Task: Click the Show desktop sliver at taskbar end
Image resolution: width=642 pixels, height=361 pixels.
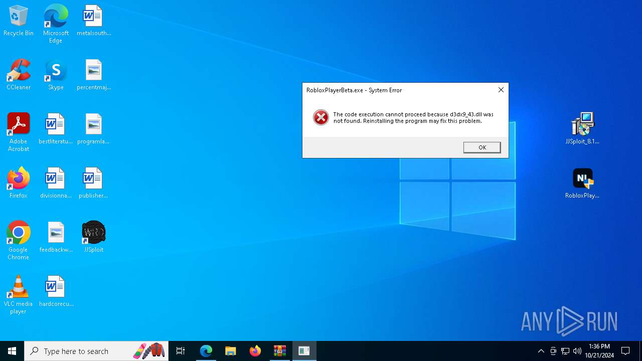Action: [x=640, y=351]
